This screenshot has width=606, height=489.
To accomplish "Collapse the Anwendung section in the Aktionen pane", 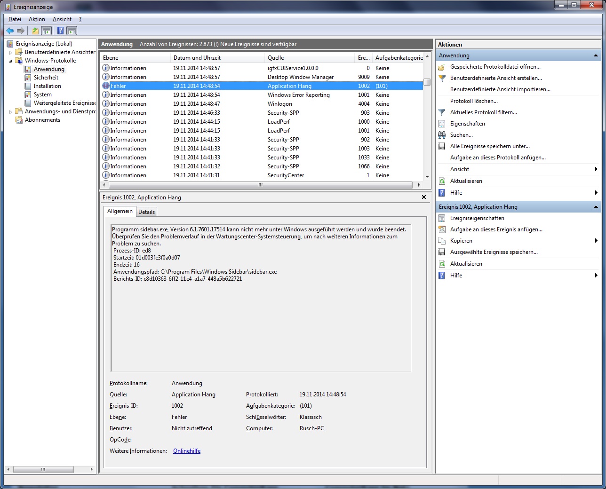I will (x=596, y=55).
